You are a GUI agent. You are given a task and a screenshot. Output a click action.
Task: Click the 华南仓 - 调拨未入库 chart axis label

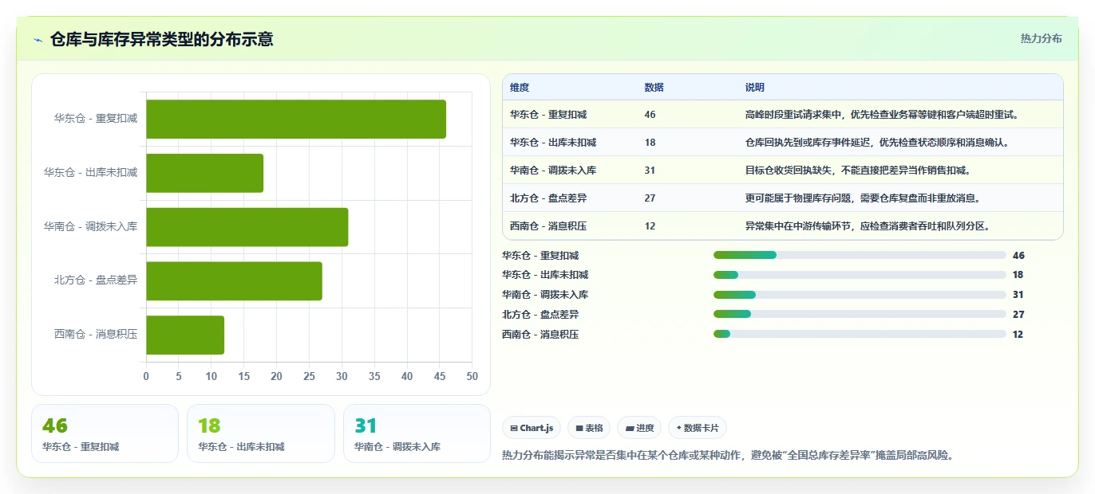coord(91,226)
